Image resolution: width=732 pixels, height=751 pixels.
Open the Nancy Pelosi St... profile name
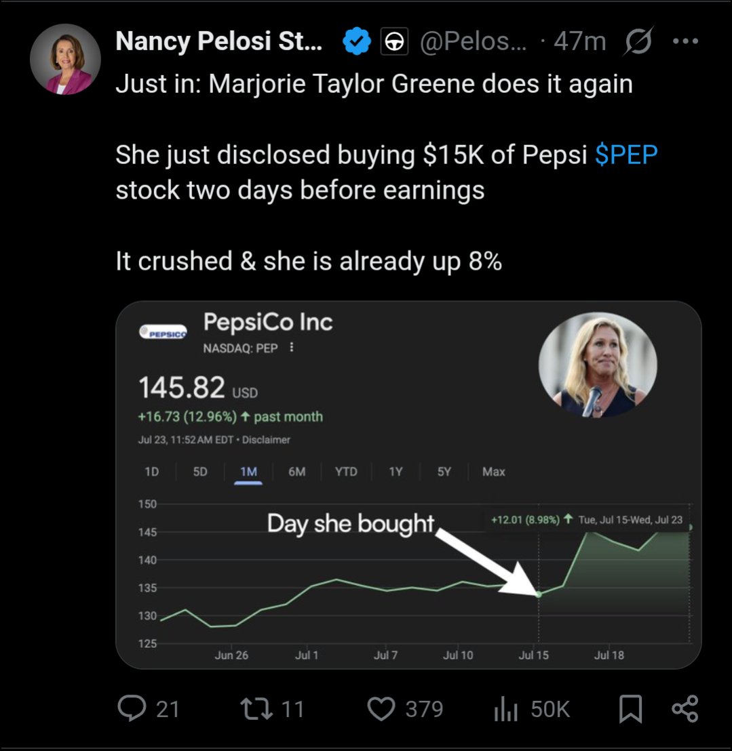[x=219, y=41]
